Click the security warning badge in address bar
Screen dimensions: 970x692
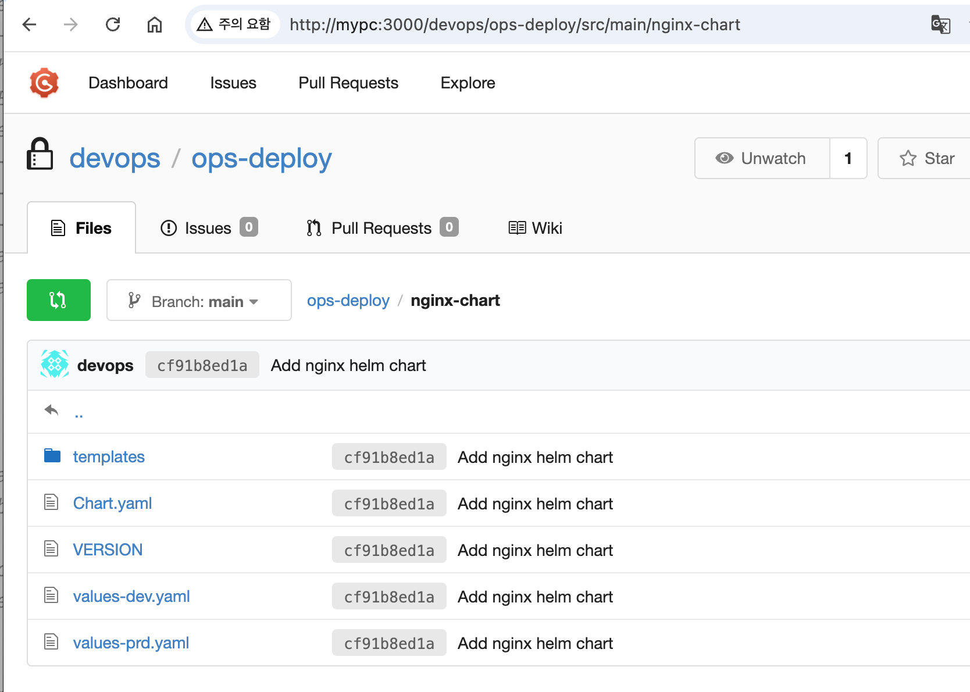click(234, 24)
